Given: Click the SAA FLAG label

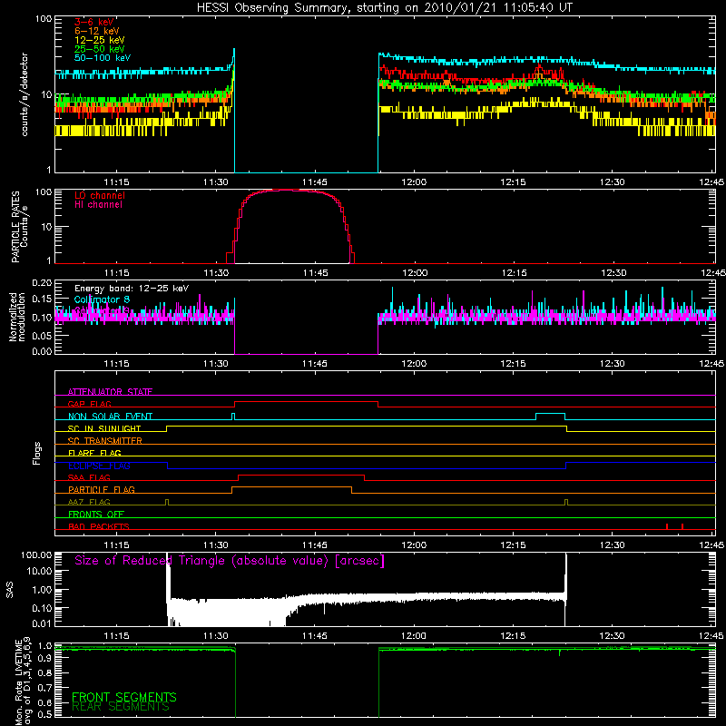Looking at the screenshot, I should click(89, 477).
